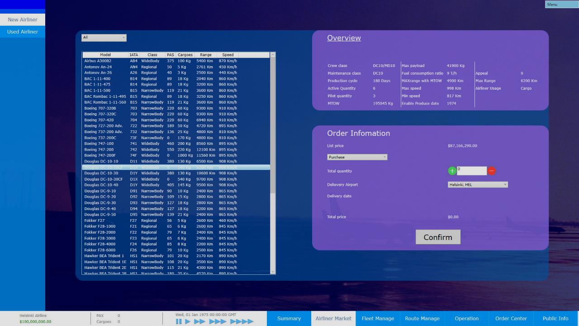This screenshot has height=326, width=579.
Task: Select the Antonov An-24 row
Action: point(176,67)
